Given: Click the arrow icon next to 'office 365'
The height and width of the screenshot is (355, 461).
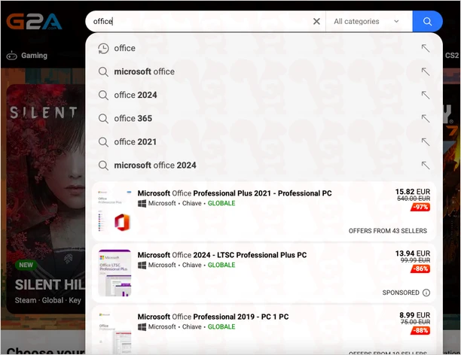Looking at the screenshot, I should pyautogui.click(x=426, y=118).
